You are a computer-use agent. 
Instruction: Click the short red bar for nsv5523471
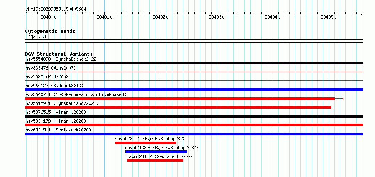[x=145, y=143]
